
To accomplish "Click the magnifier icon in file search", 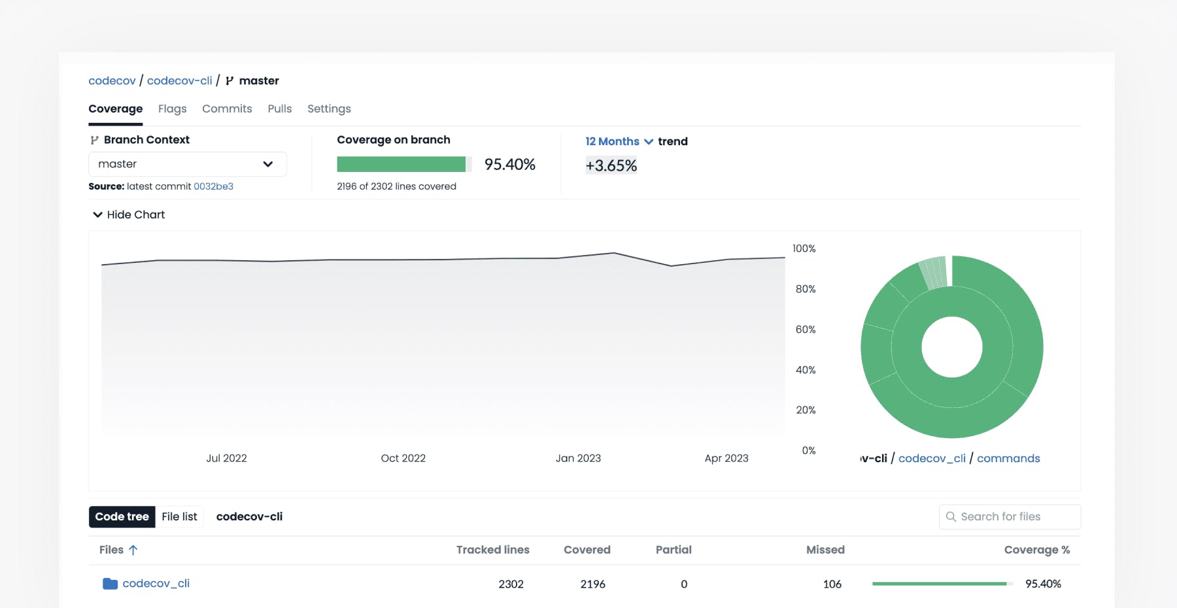I will 951,516.
